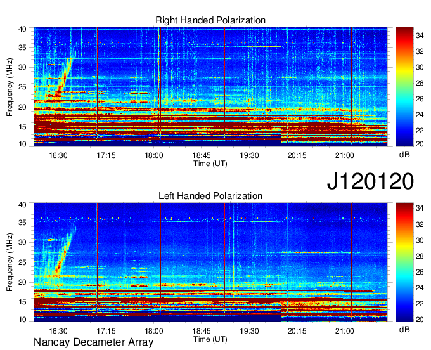This screenshot has width=431, height=350.
Task: Click 18:45 time tick under Left Handed plot
Action: pyautogui.click(x=202, y=331)
